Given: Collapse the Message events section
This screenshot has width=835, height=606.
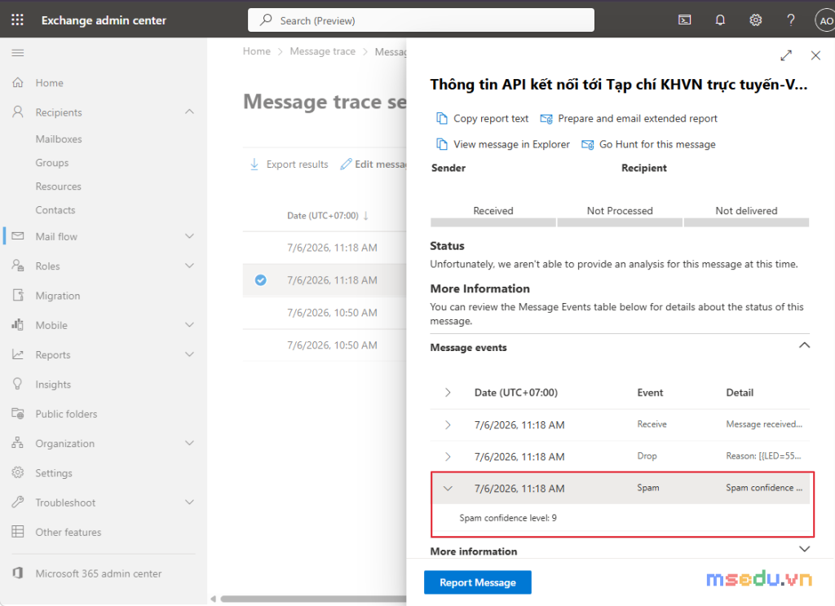Looking at the screenshot, I should pyautogui.click(x=804, y=345).
